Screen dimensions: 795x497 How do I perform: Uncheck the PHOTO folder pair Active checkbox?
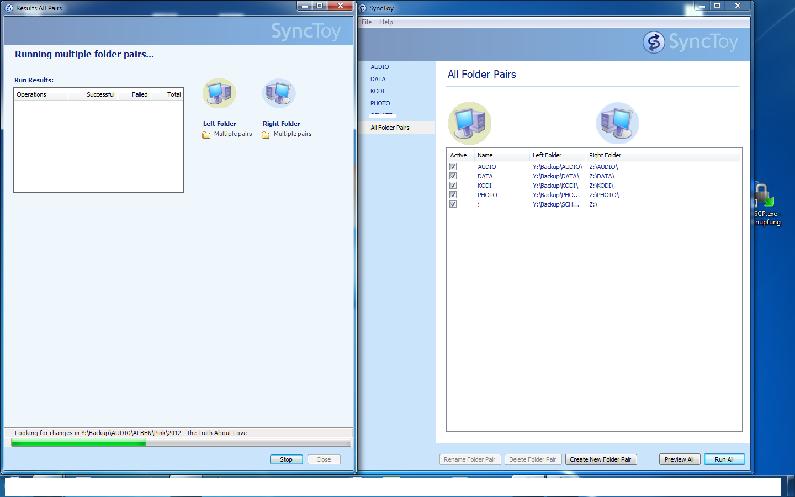[x=453, y=195]
